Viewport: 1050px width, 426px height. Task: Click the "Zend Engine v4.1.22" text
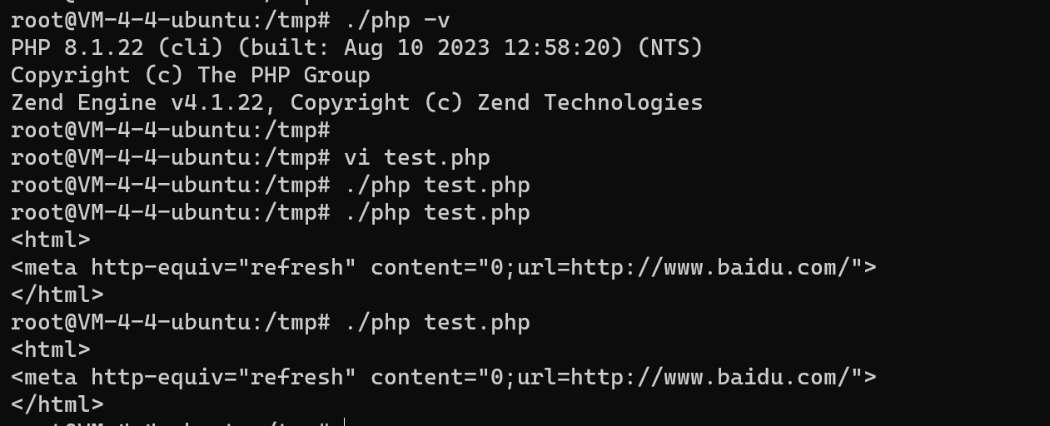pos(137,102)
